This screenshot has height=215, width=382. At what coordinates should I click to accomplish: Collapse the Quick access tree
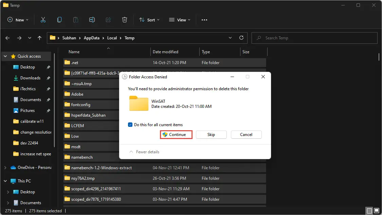pos(5,56)
